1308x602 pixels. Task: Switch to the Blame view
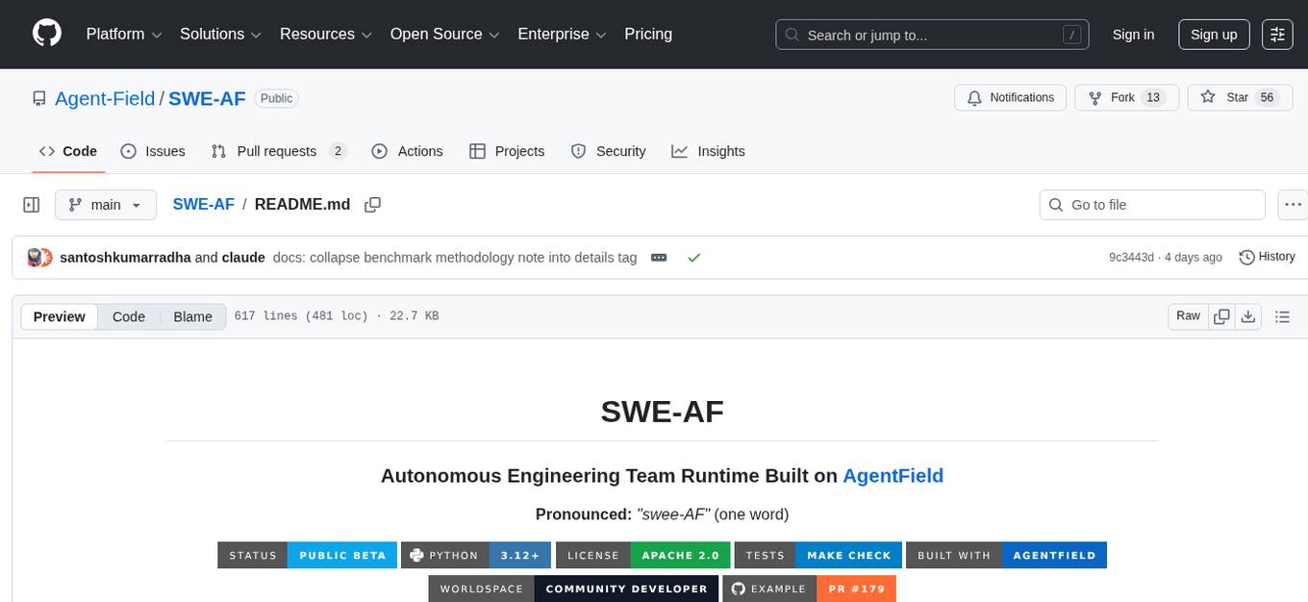click(192, 315)
